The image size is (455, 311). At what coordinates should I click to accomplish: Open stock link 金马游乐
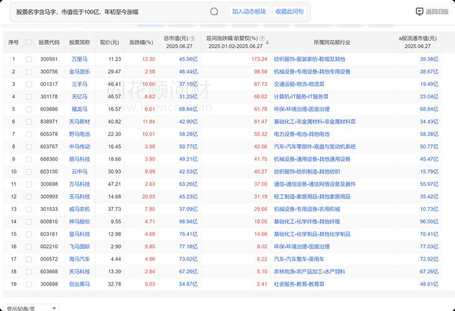[80, 72]
